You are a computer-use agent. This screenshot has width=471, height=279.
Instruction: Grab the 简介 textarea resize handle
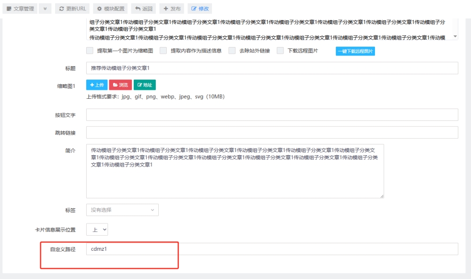click(x=382, y=196)
